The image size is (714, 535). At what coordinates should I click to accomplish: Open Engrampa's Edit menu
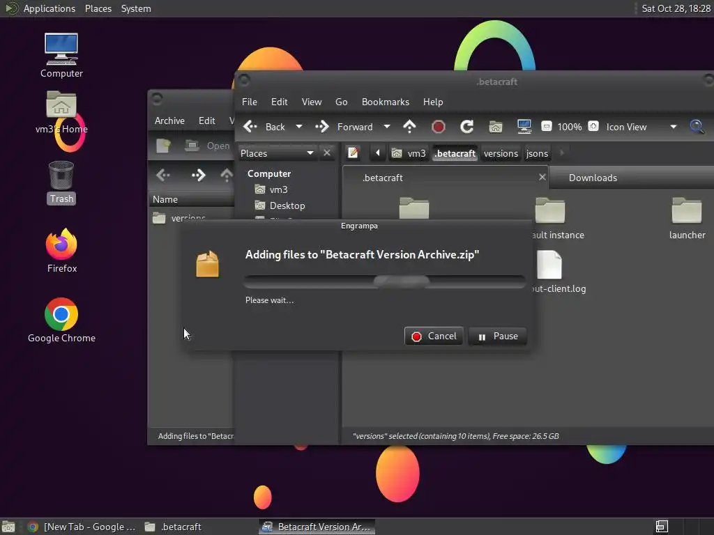pos(206,121)
